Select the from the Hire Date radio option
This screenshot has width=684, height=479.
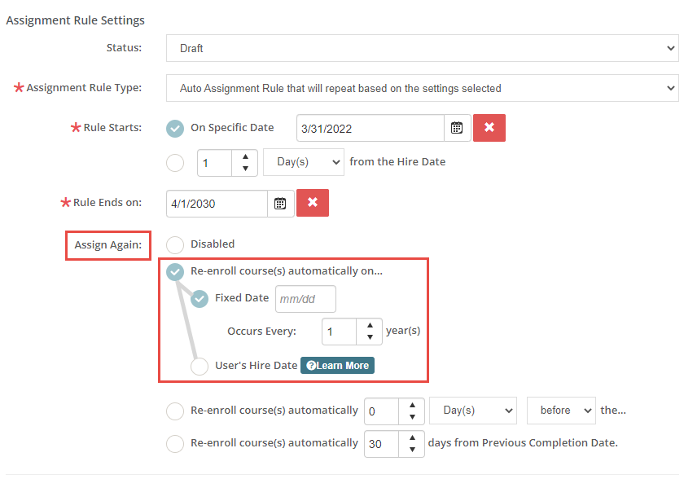[175, 163]
